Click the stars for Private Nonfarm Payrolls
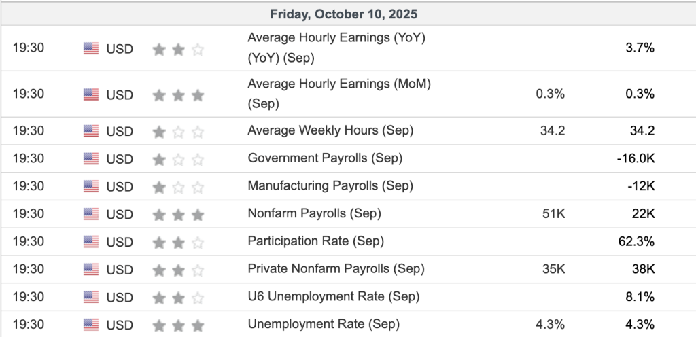This screenshot has width=696, height=337. click(178, 270)
